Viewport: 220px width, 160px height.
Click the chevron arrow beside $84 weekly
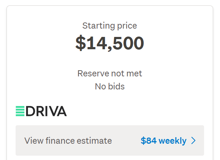193,141
